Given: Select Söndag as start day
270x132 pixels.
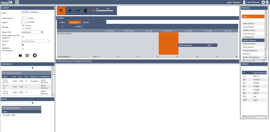Looking at the screenshot, I should click(x=23, y=26).
